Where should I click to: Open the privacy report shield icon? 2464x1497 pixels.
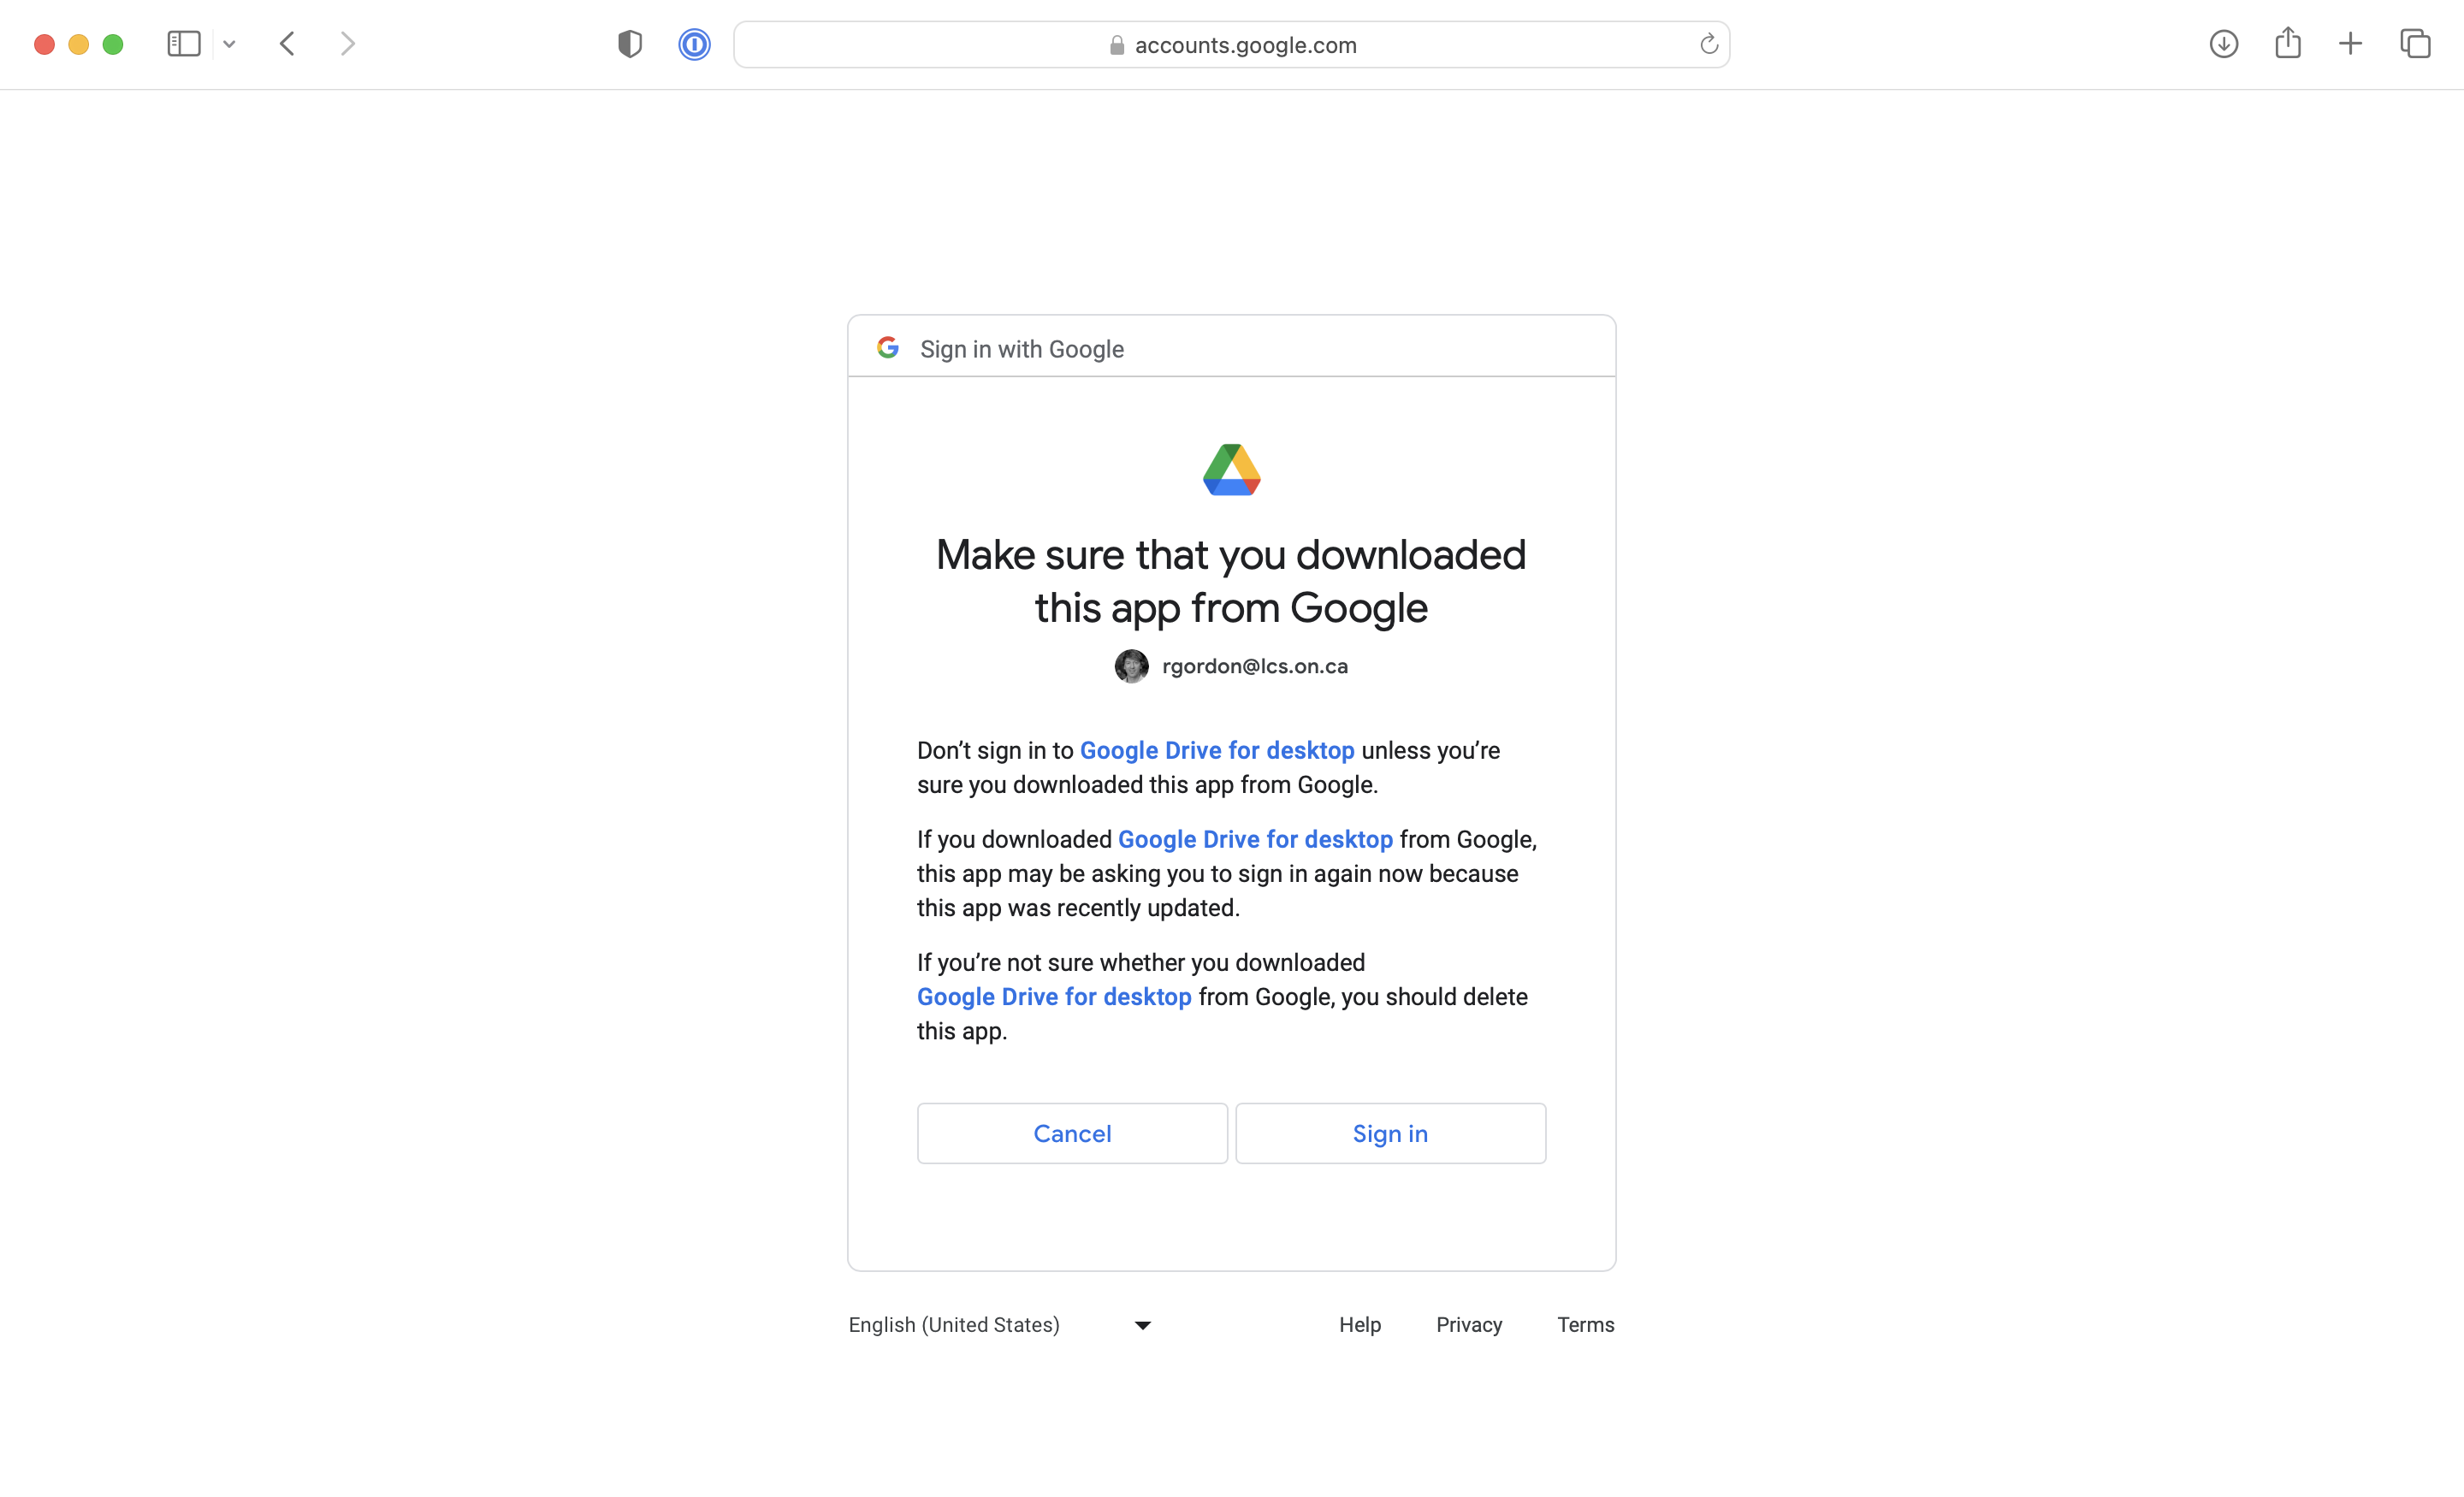tap(629, 44)
